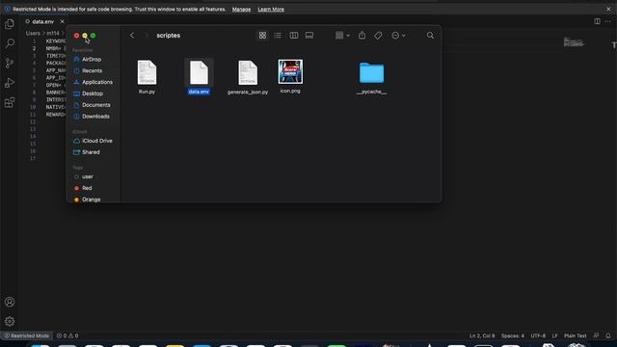Screen dimensions: 617x347
Task: Open Source Control view in VS Code
Action: (10, 63)
